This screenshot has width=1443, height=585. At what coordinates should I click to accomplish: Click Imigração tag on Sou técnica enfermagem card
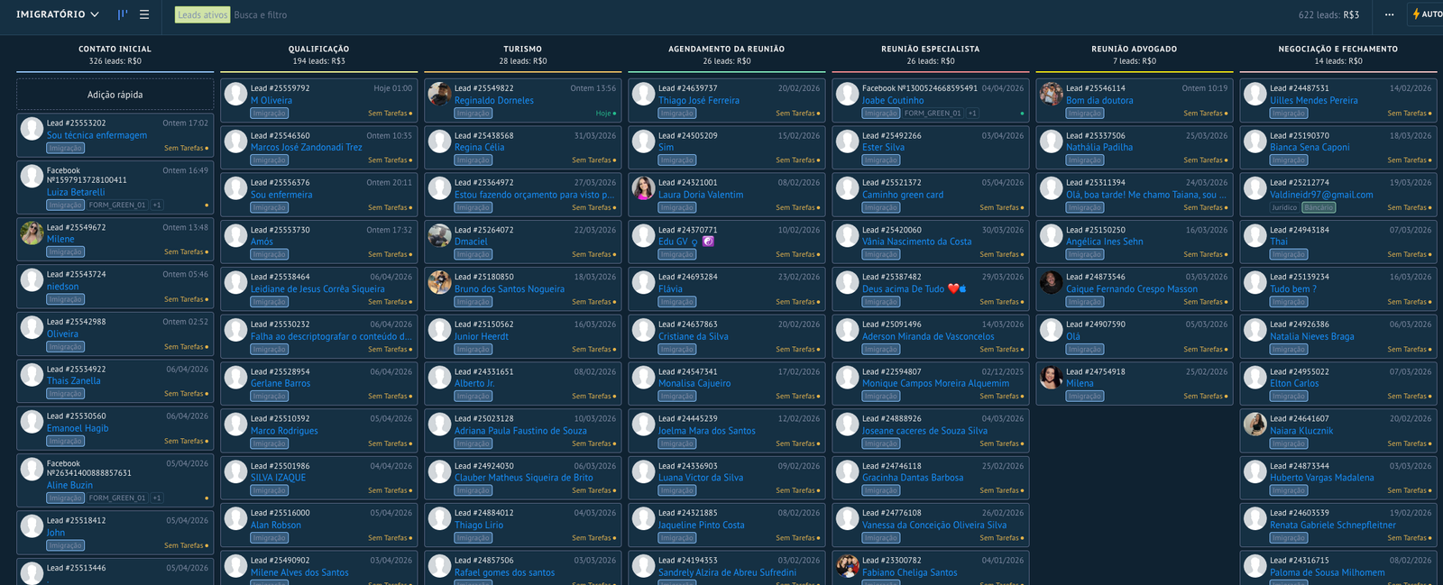[x=66, y=149]
